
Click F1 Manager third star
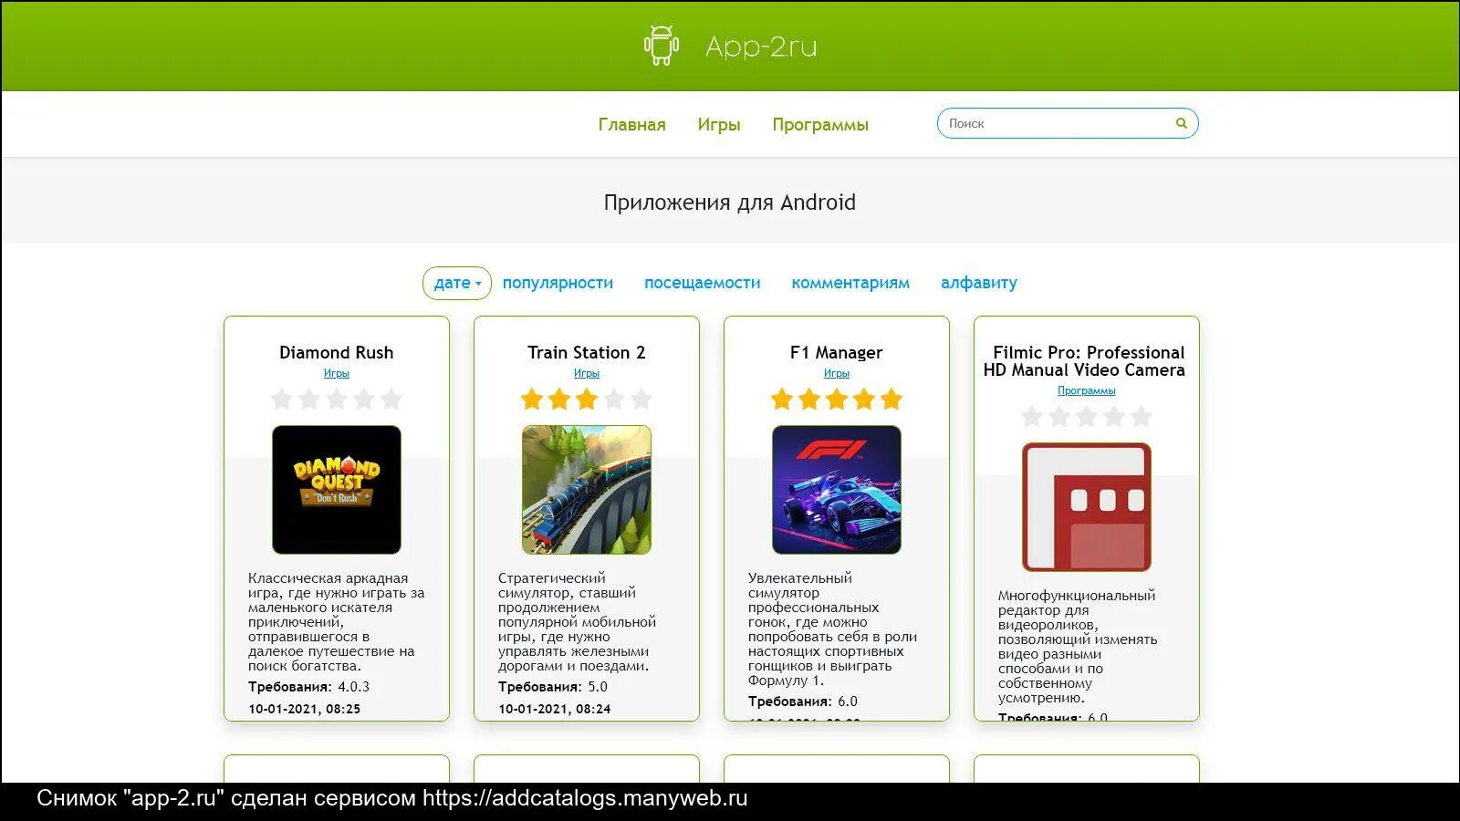tap(837, 399)
